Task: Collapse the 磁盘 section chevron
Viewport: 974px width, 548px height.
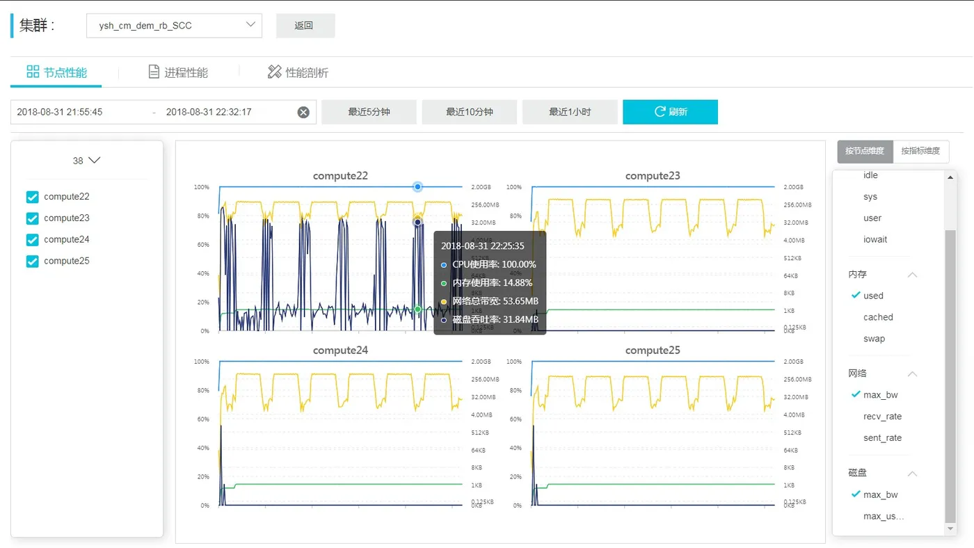Action: [913, 474]
